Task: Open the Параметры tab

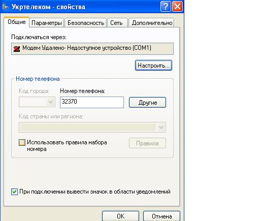Action: point(47,23)
